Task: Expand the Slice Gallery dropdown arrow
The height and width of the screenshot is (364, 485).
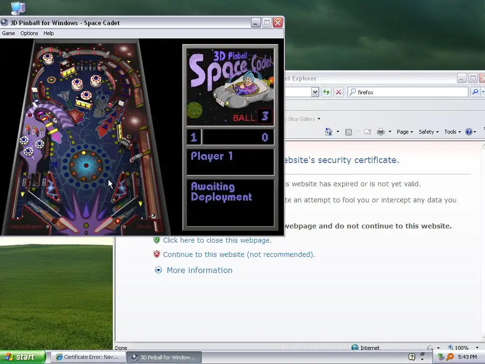Action: click(x=319, y=119)
